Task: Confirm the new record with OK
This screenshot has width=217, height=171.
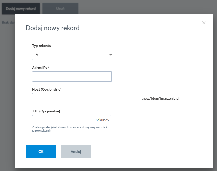Action: point(41,151)
